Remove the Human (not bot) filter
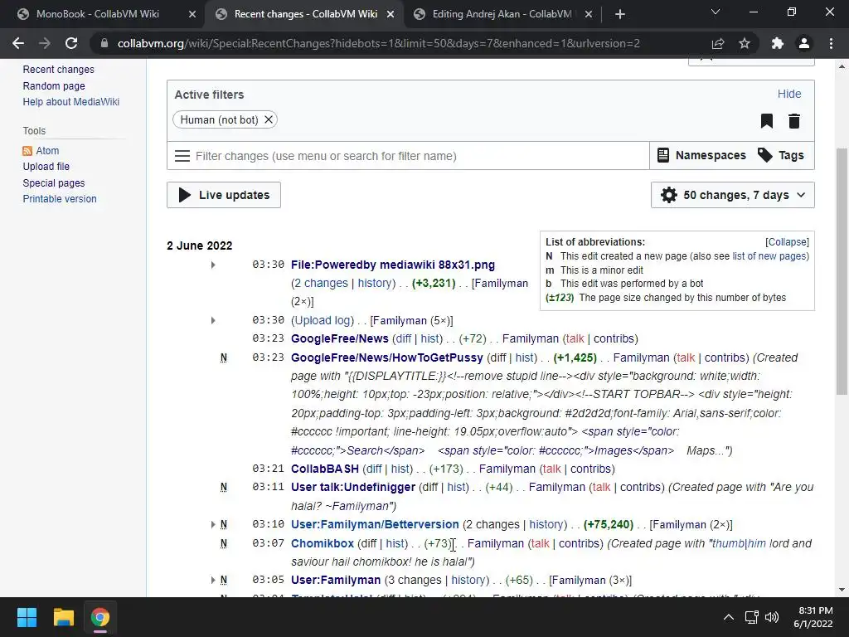Image resolution: width=849 pixels, height=637 pixels. tap(269, 119)
